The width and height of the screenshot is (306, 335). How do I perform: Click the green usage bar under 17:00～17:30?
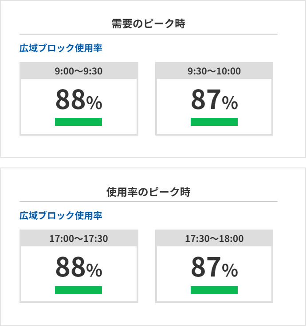[x=78, y=290]
